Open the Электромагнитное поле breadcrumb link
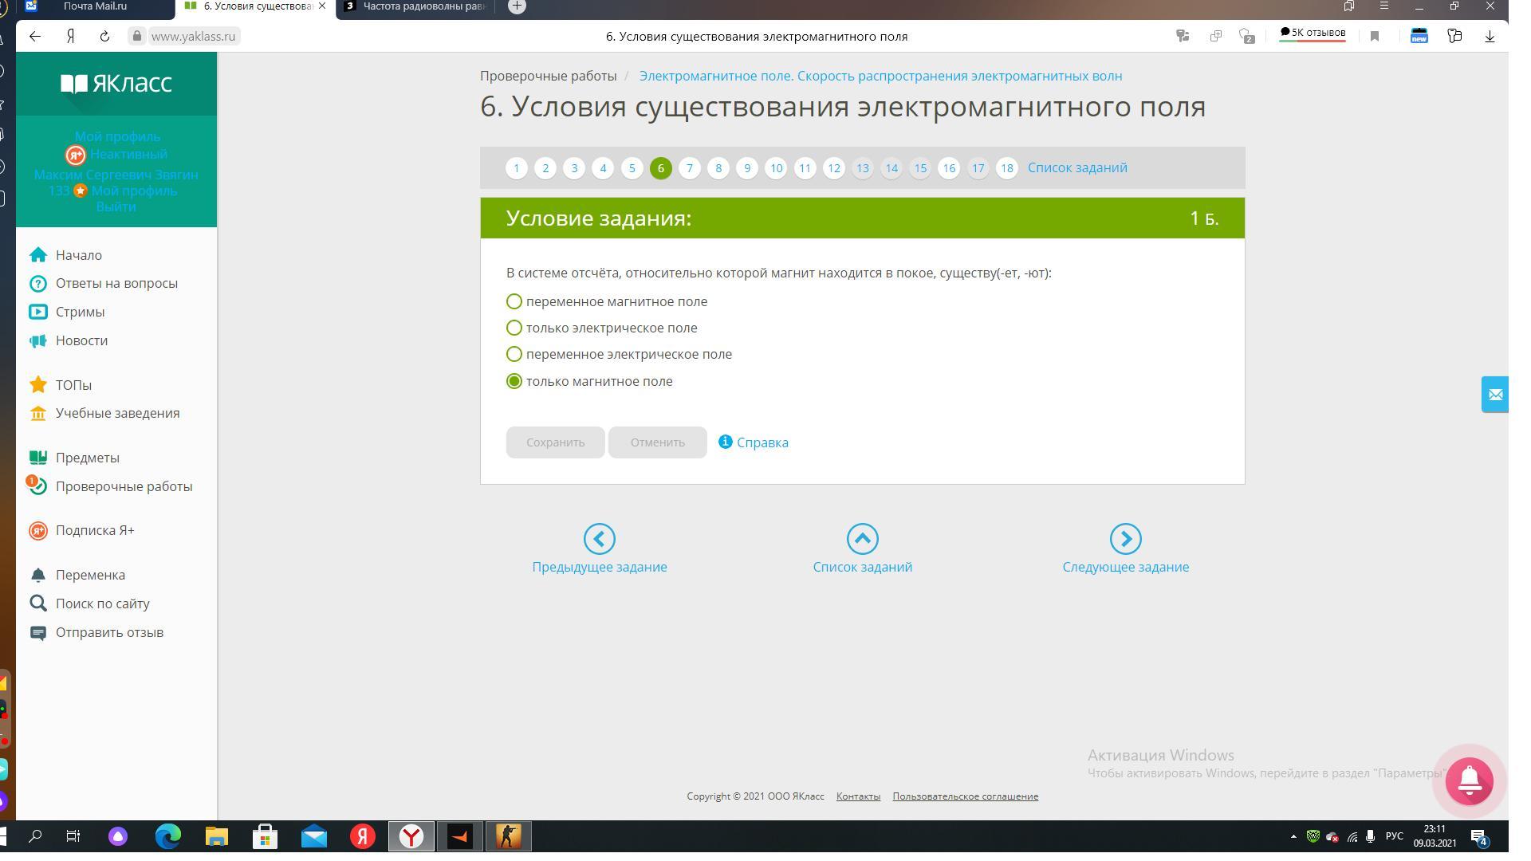 coord(880,76)
